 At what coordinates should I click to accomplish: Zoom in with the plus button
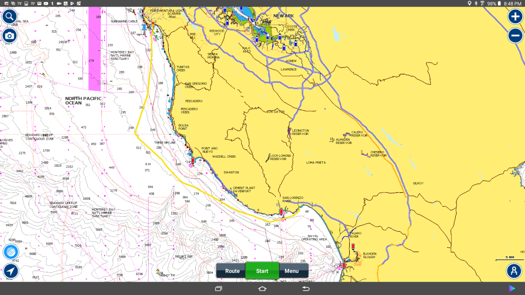[x=515, y=17]
